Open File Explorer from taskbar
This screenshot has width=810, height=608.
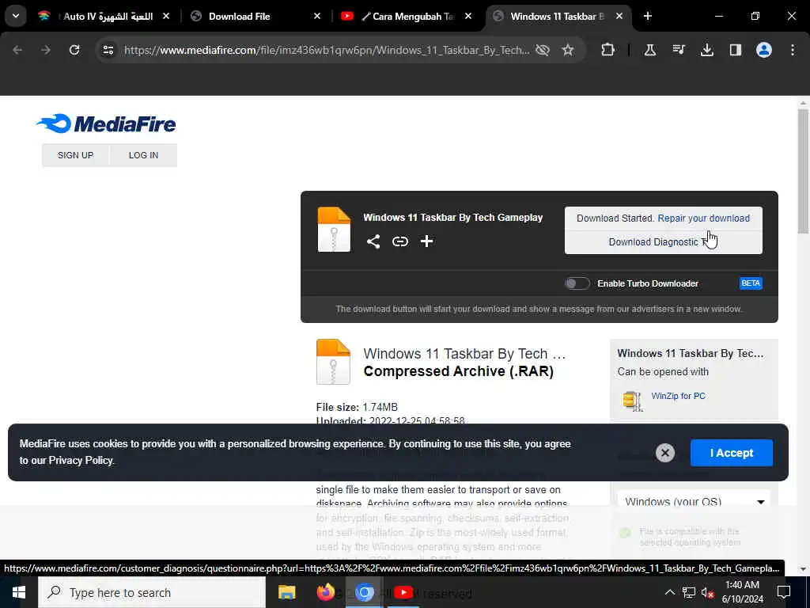[x=286, y=592]
